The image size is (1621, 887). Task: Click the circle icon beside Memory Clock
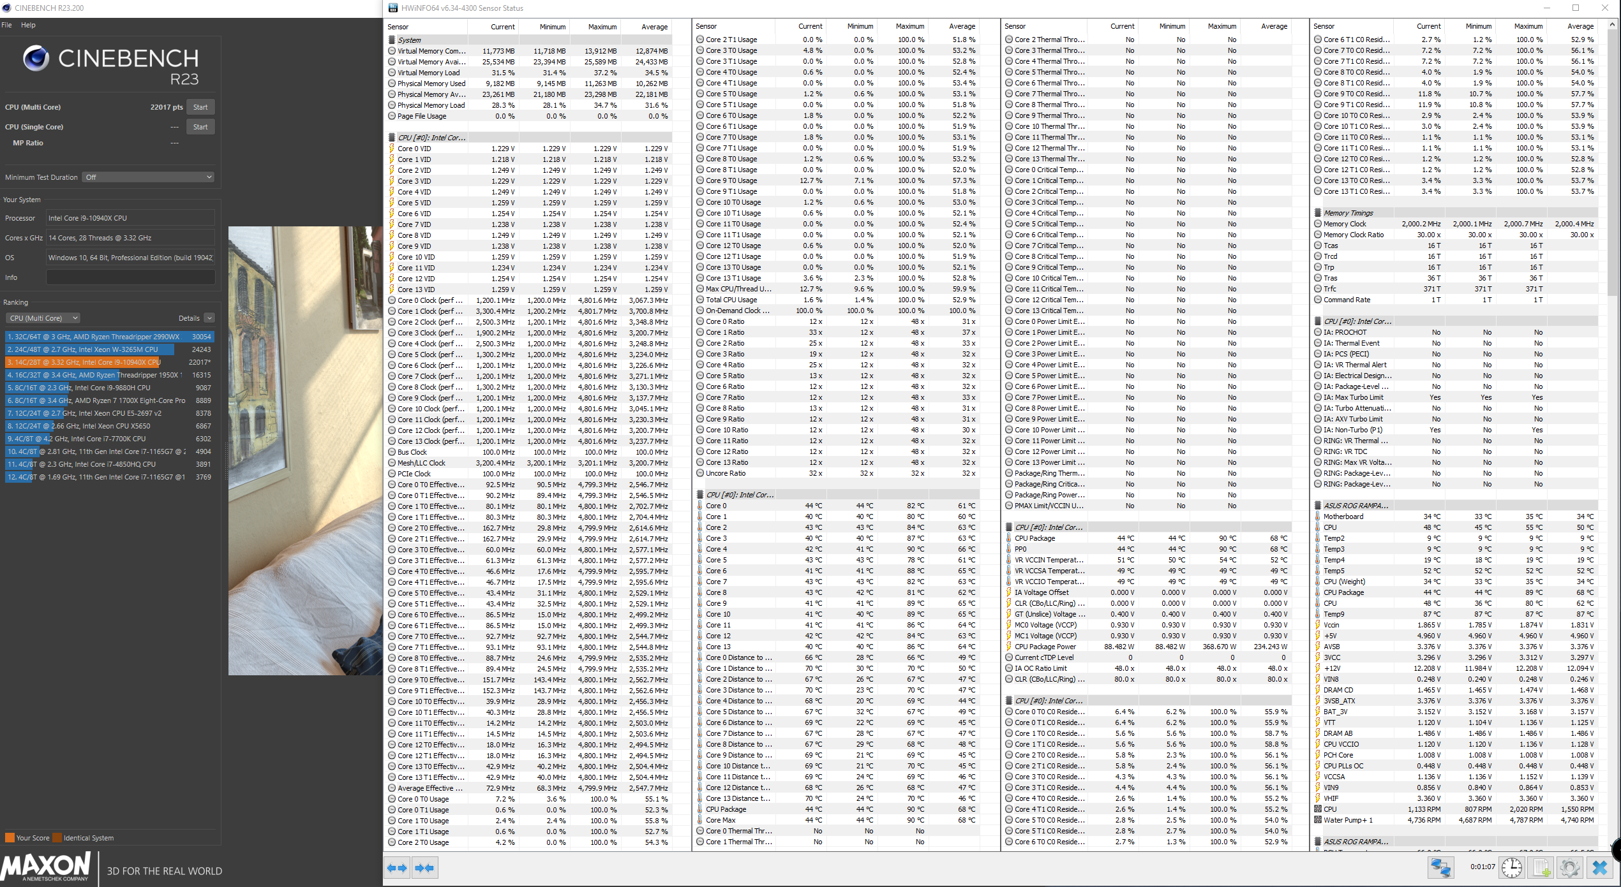pos(1318,224)
